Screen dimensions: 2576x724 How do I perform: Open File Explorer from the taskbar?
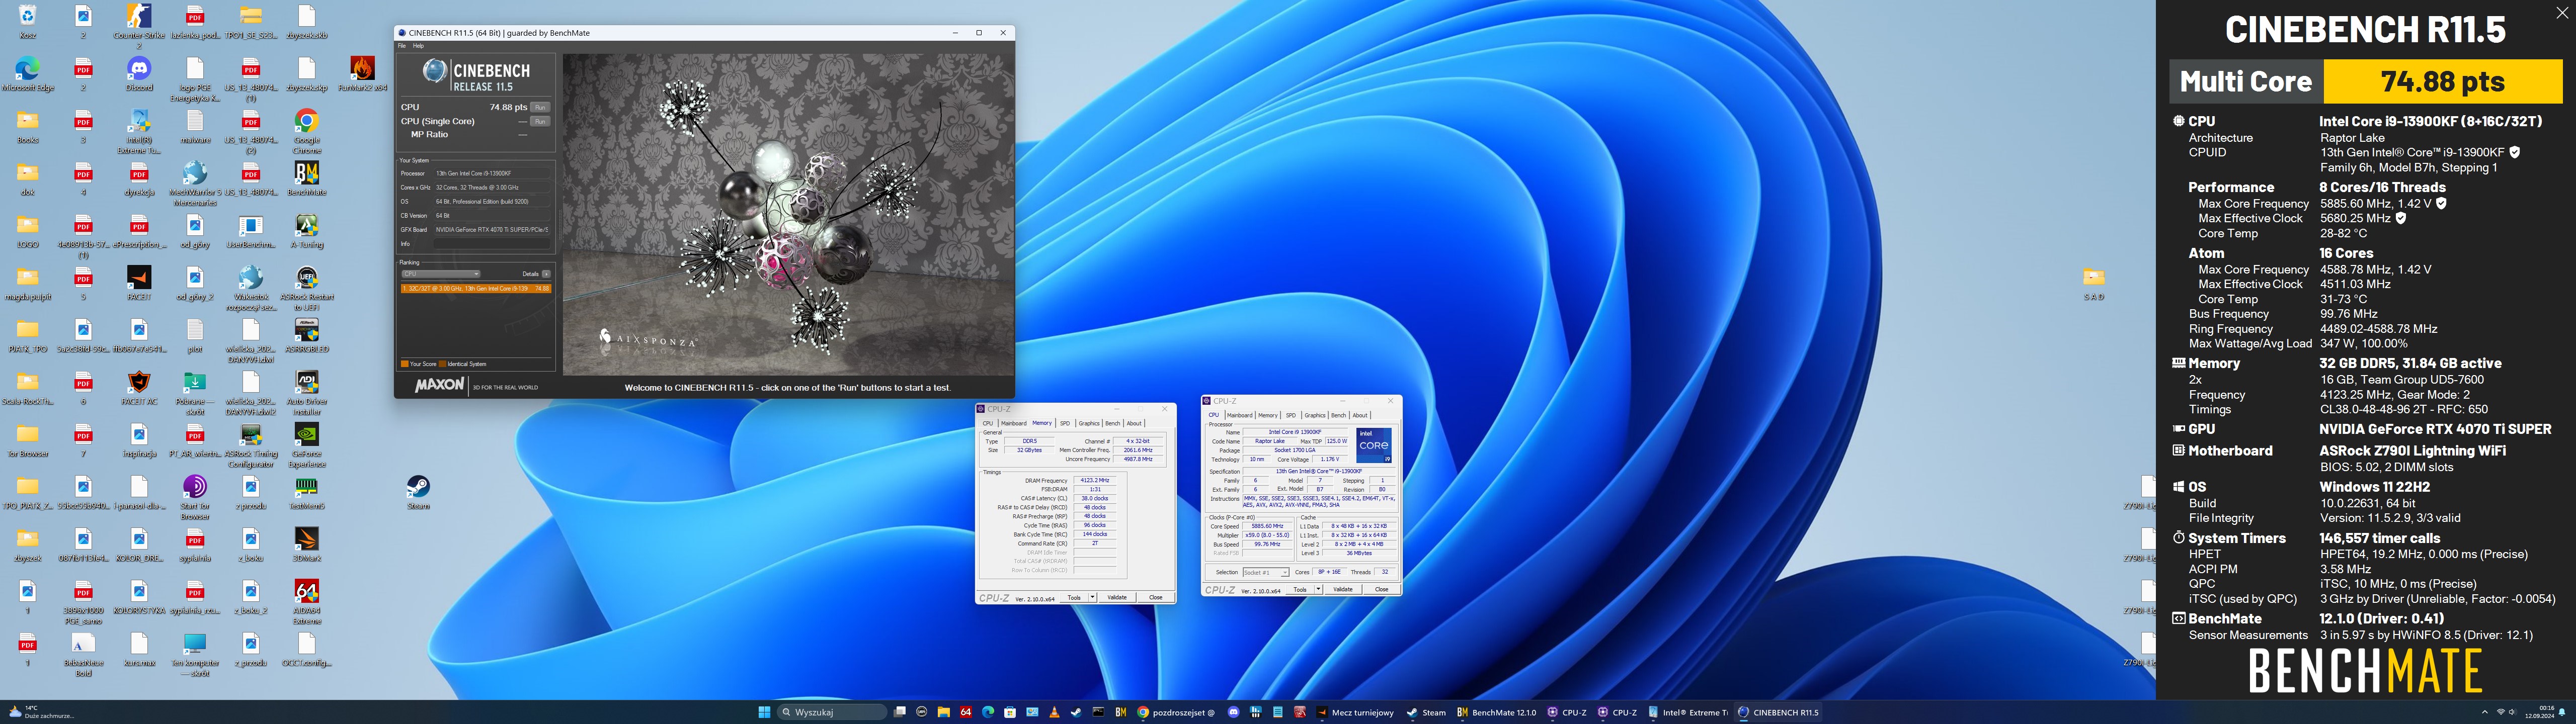944,712
